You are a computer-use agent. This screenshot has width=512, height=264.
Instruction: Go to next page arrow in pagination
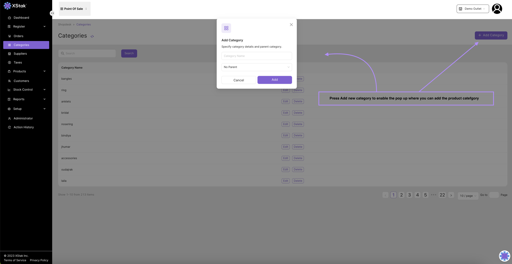point(451,195)
